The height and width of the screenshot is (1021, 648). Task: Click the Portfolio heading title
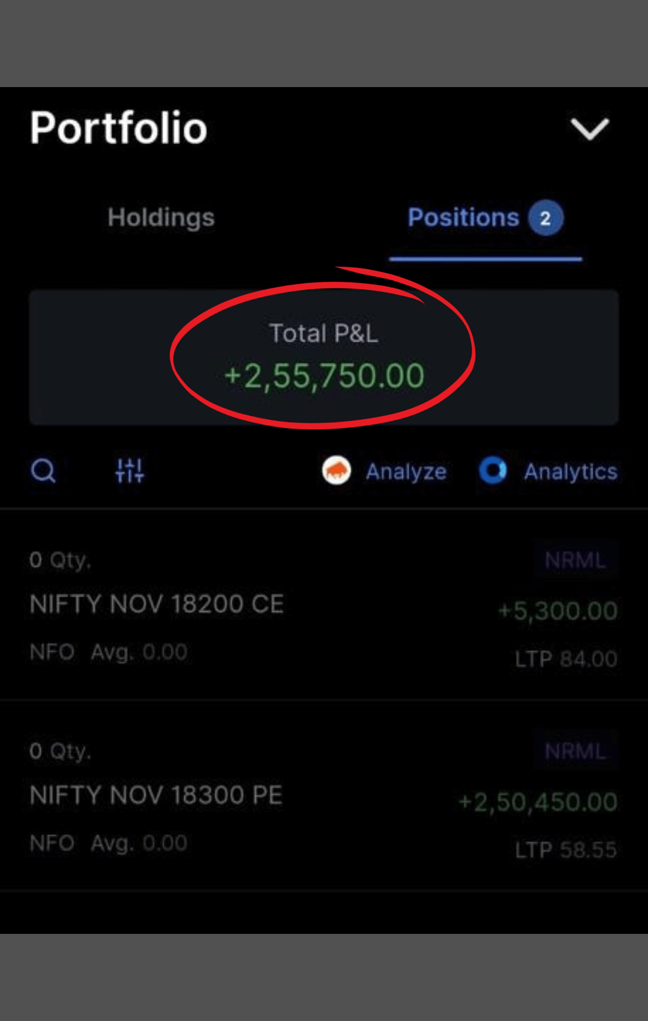click(119, 128)
